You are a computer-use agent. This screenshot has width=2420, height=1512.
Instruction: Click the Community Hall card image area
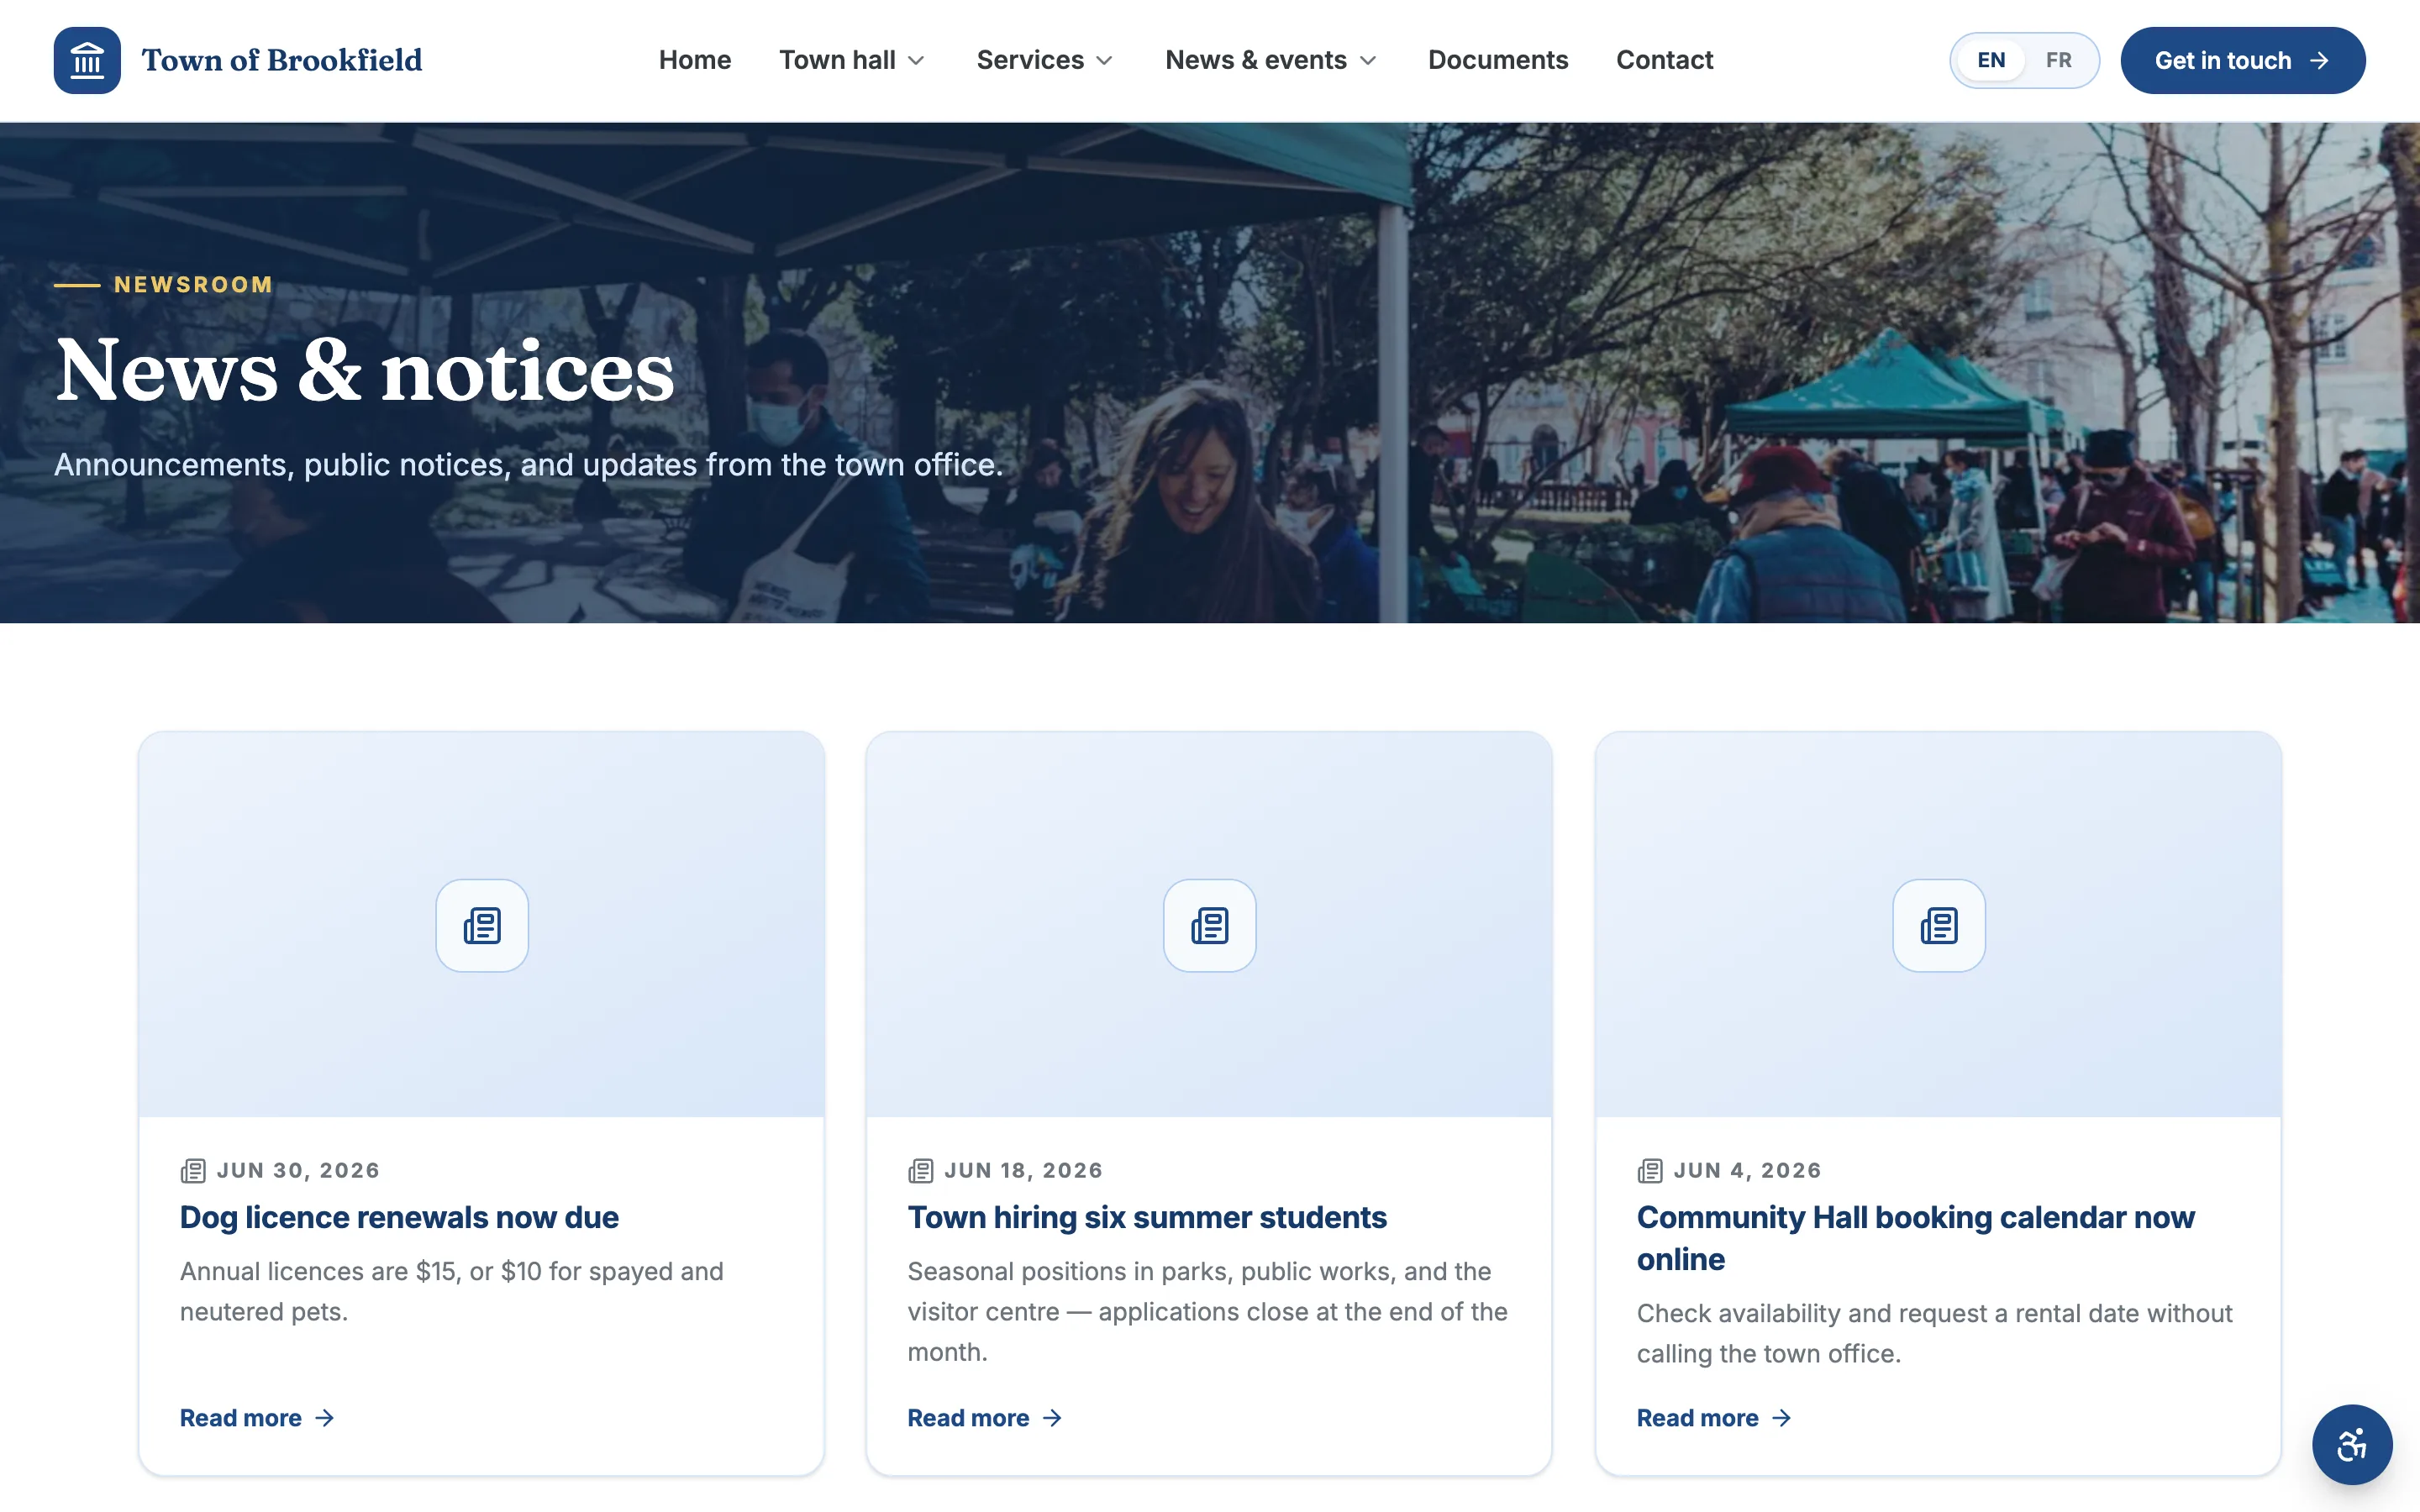[x=1938, y=924]
